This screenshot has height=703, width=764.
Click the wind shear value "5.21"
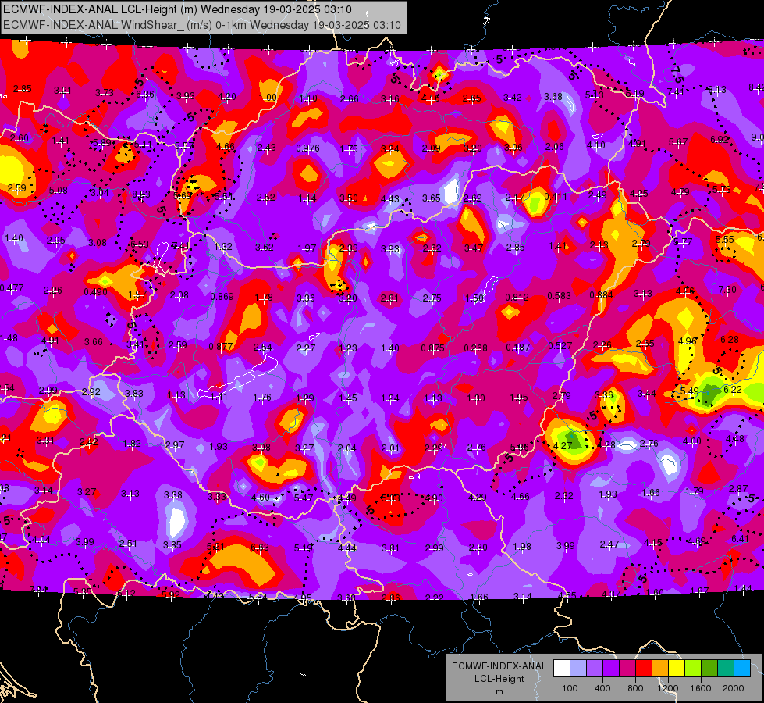[x=215, y=547]
